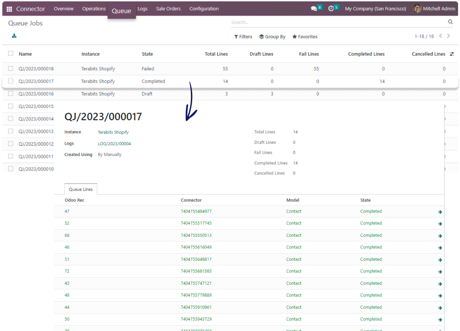
Task: Open arrow for queue line 72
Action: tap(440, 272)
